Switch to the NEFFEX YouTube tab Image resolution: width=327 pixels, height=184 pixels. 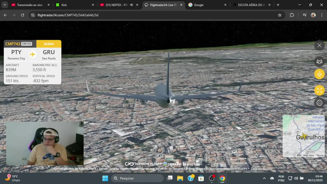[116, 5]
